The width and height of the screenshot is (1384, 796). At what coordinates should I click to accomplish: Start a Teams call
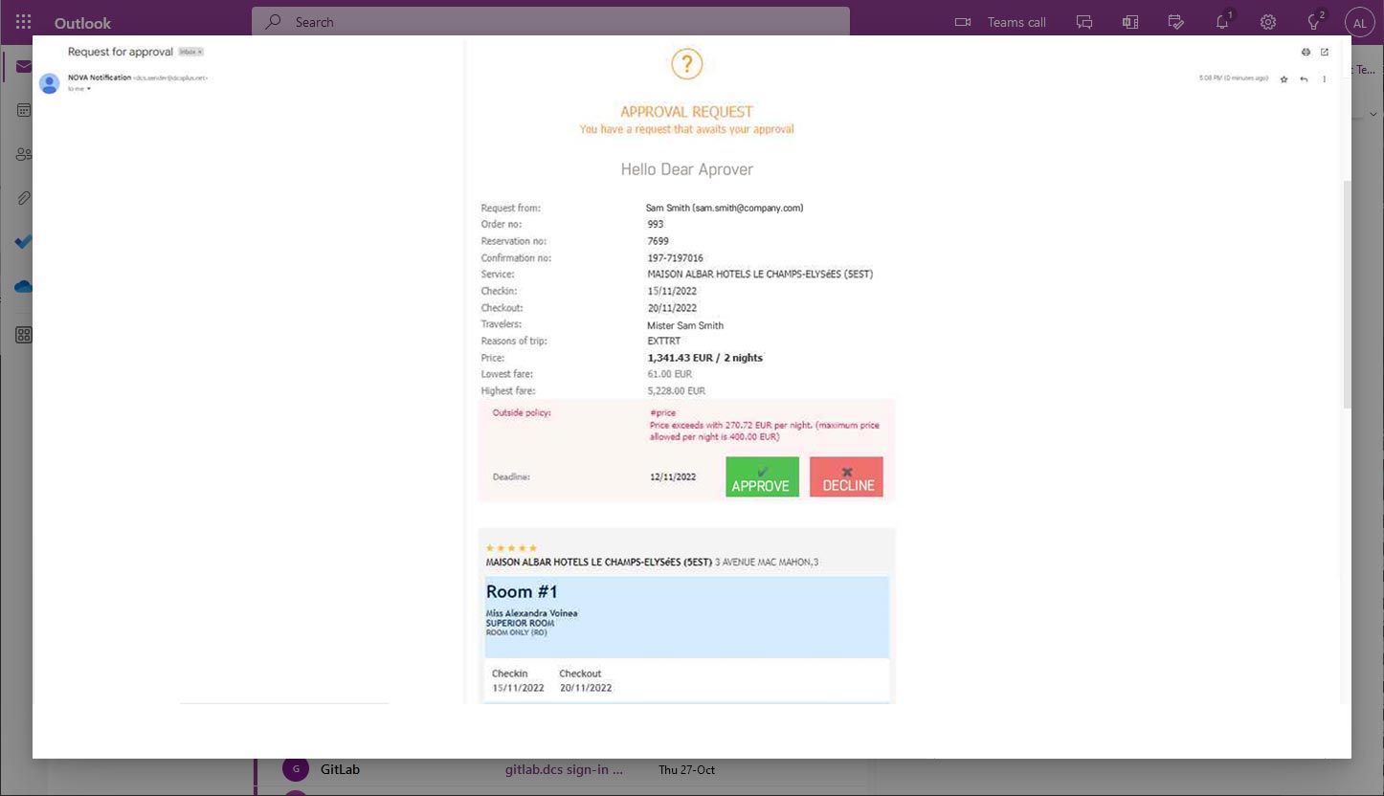pyautogui.click(x=1000, y=22)
